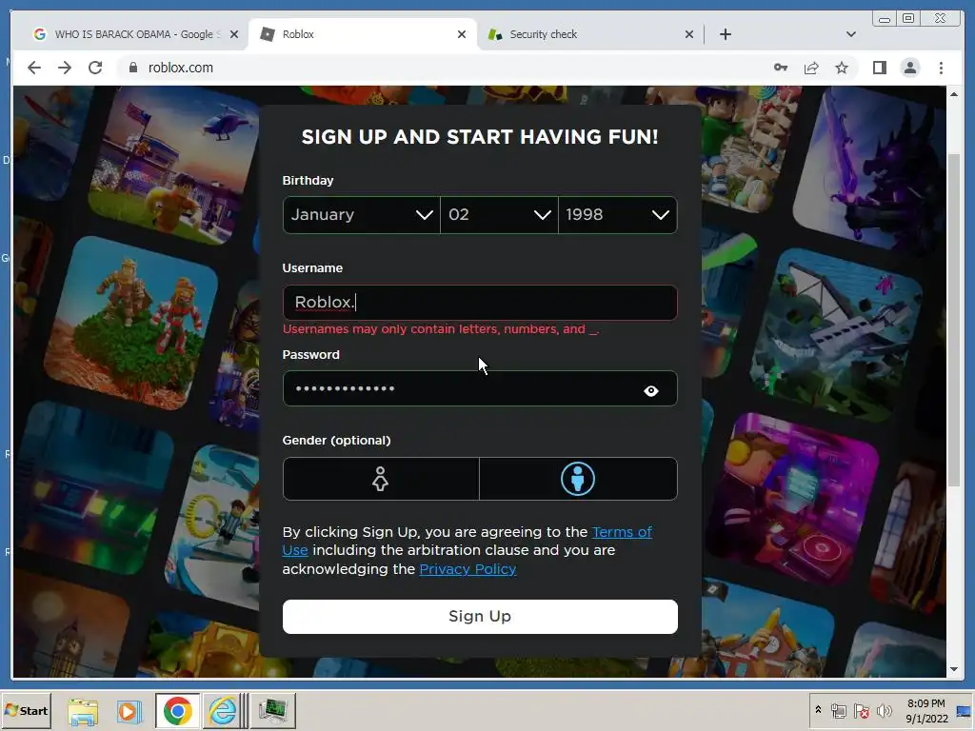Screen dimensions: 975x731
Task: Share this page via share icon
Action: pos(811,68)
